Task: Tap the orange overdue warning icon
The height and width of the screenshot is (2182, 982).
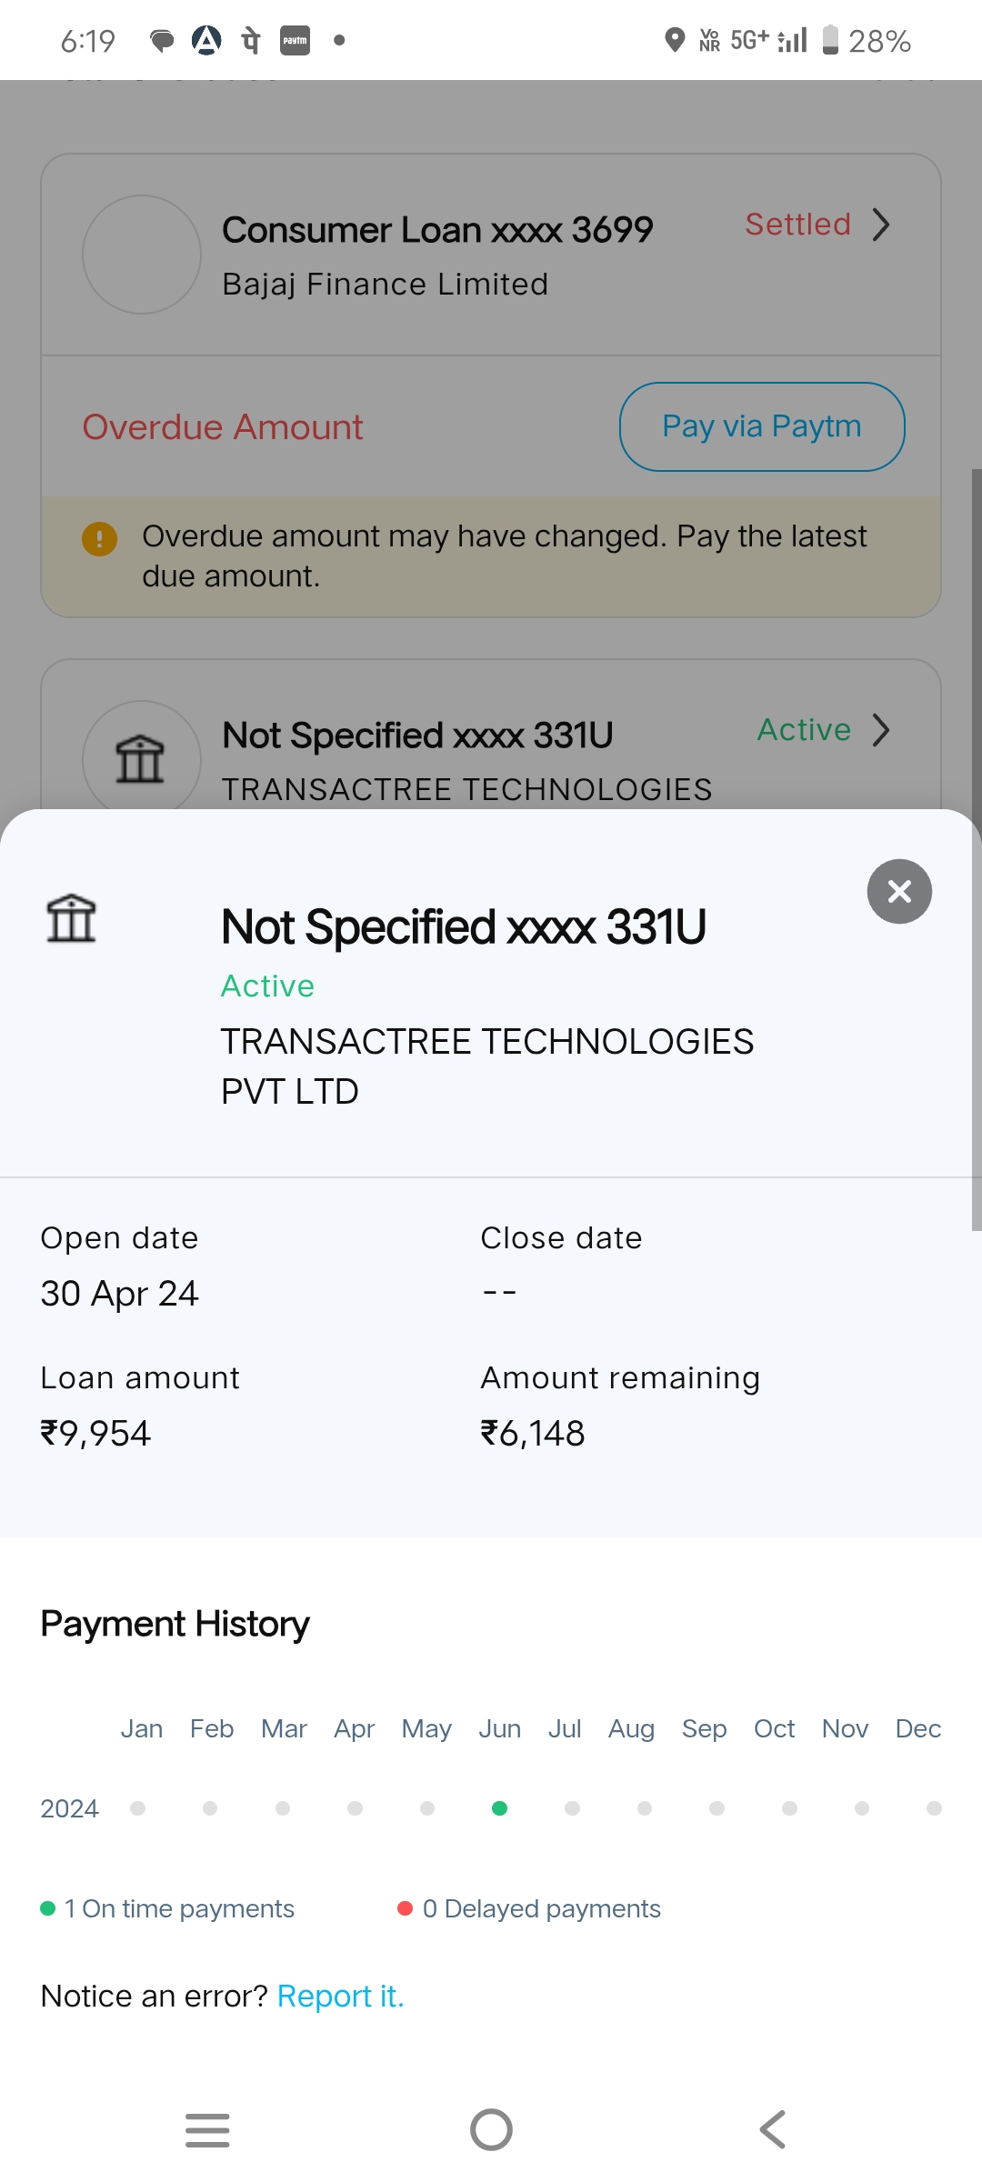Action: (100, 538)
